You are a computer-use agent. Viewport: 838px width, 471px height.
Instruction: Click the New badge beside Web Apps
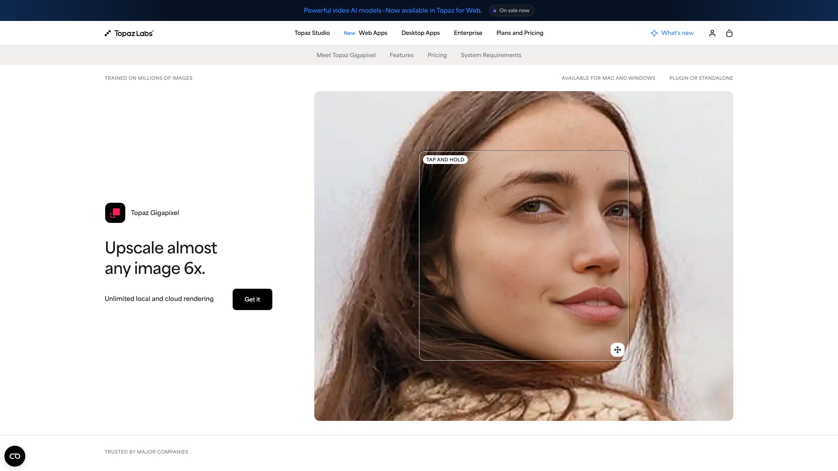coord(349,33)
